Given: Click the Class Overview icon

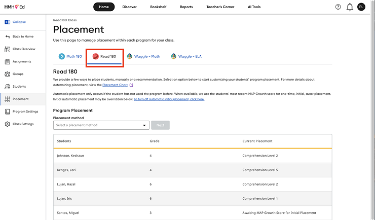Looking at the screenshot, I should point(8,49).
